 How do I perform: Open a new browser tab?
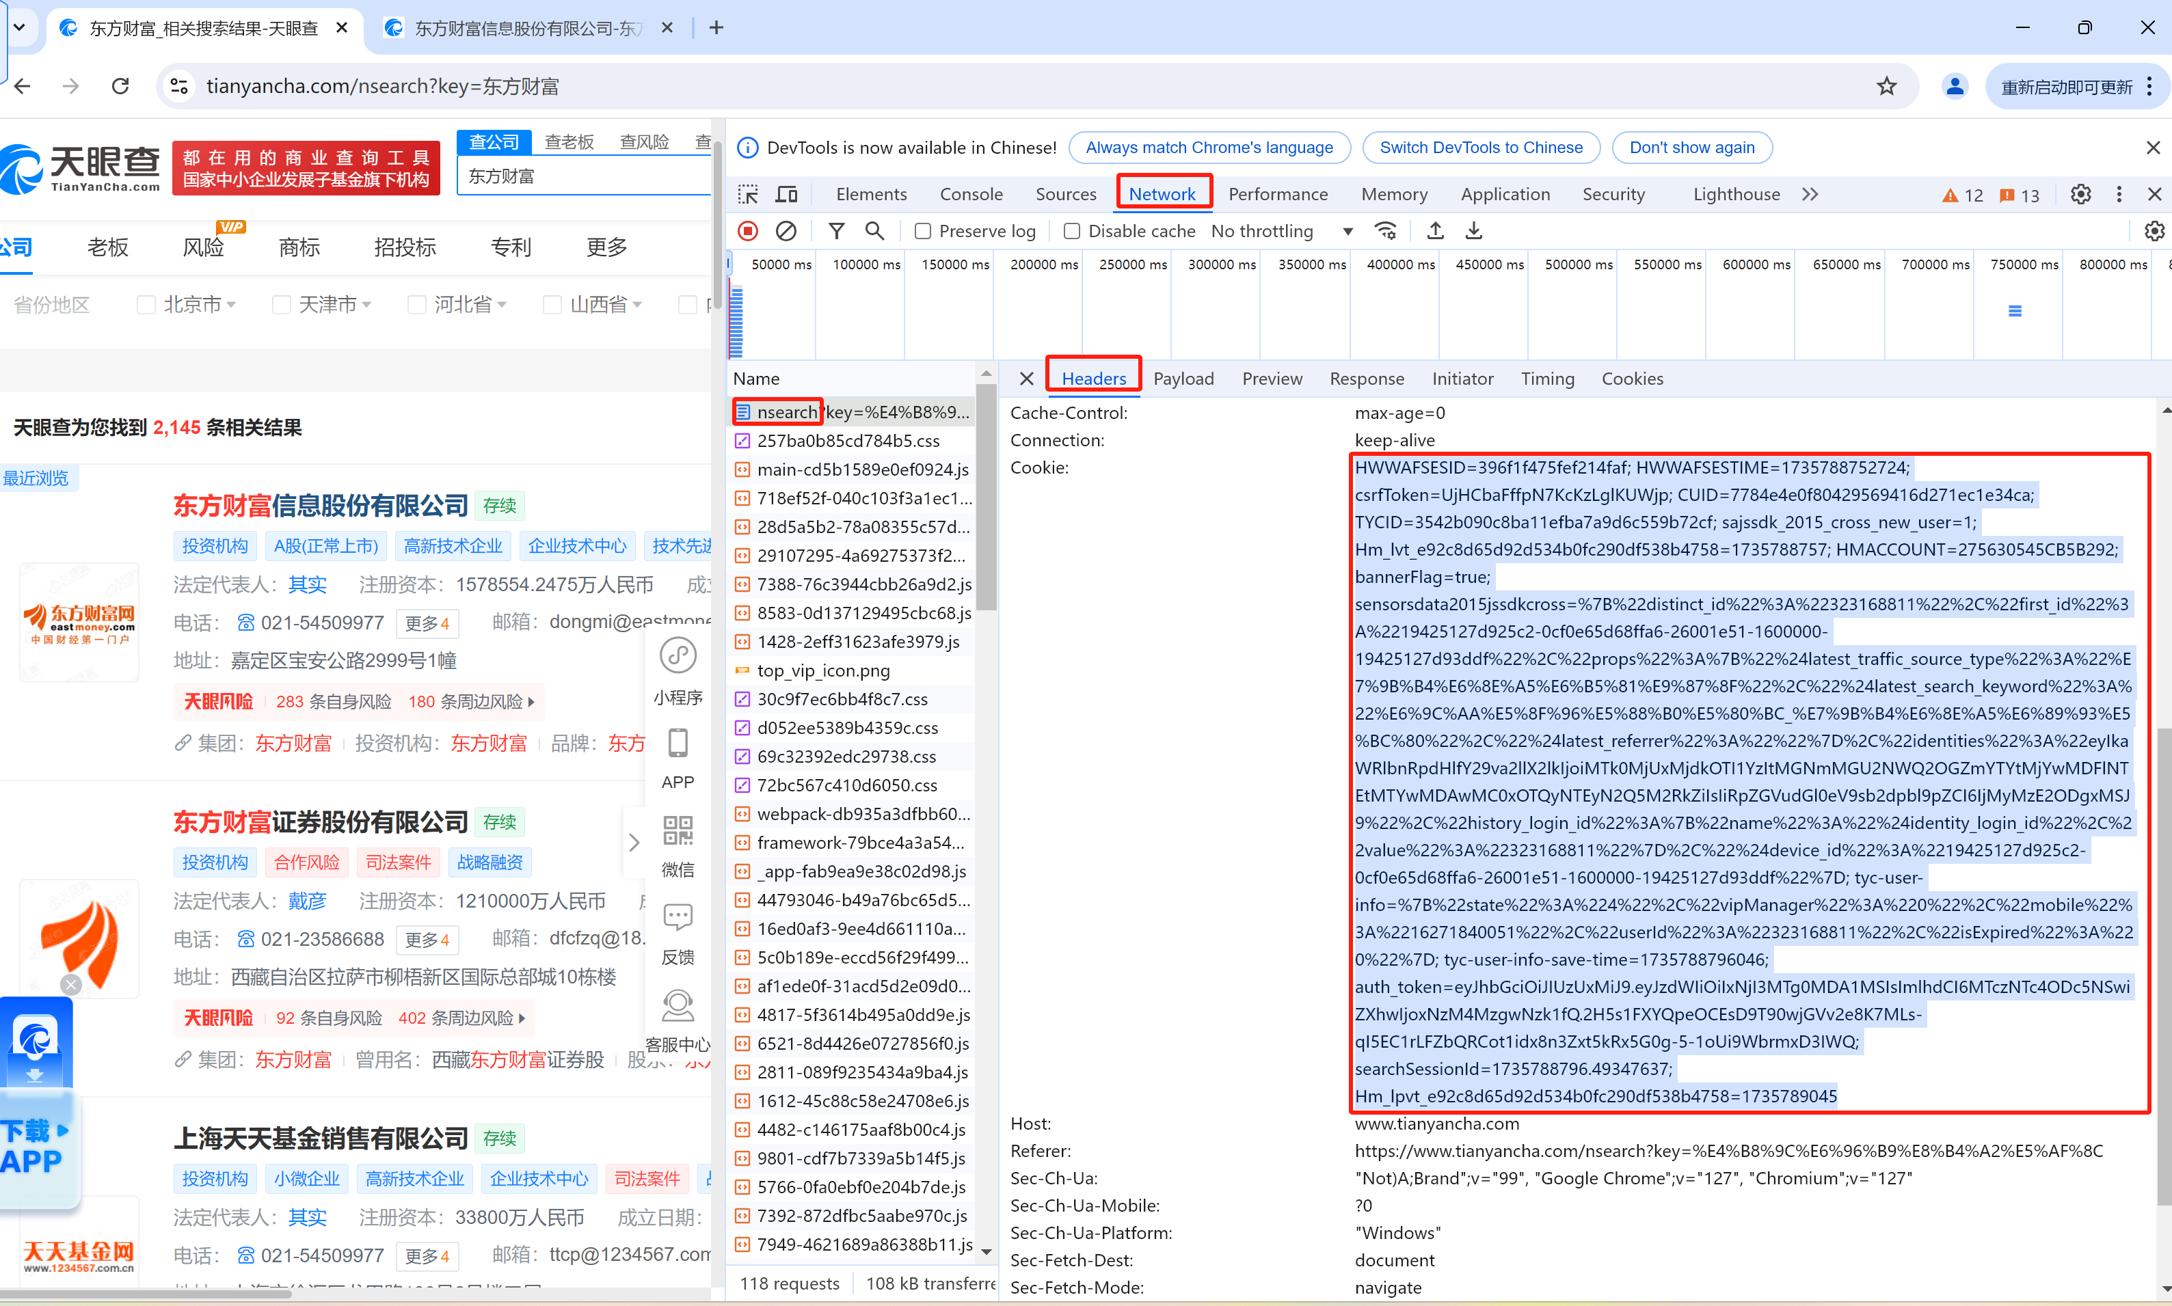[716, 28]
